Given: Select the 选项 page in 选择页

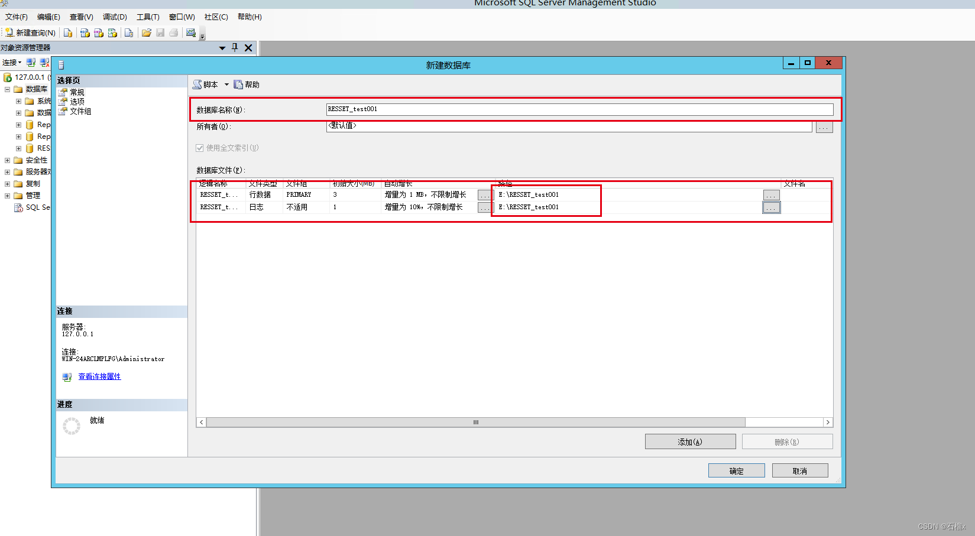Looking at the screenshot, I should pyautogui.click(x=76, y=101).
